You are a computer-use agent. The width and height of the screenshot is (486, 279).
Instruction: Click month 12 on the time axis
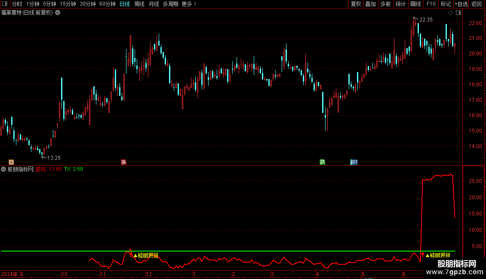[149, 274]
